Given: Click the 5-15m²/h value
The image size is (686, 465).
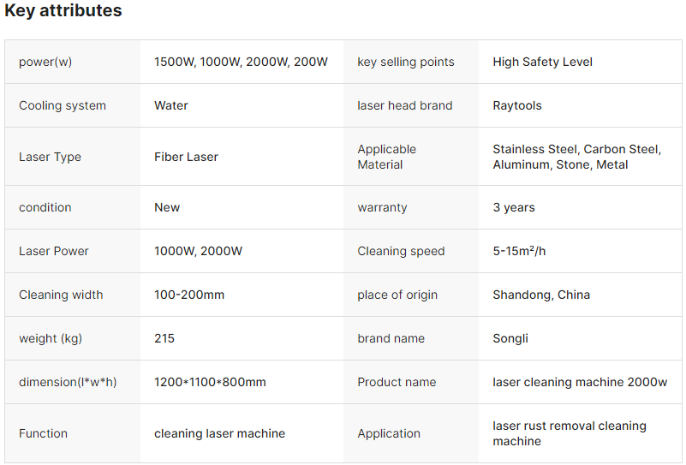Looking at the screenshot, I should pos(519,251).
